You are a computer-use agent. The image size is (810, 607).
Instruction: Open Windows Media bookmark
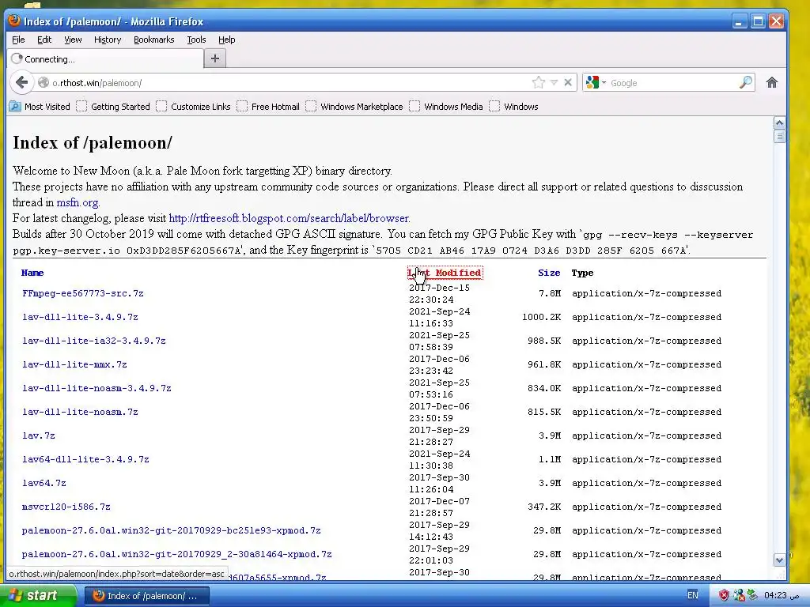pos(446,107)
